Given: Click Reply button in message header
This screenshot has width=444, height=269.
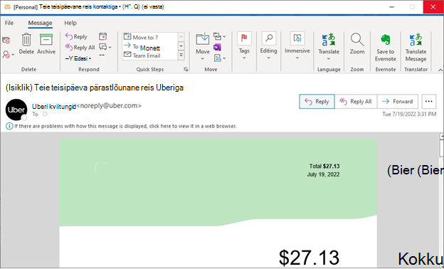Looking at the screenshot, I should pos(317,101).
